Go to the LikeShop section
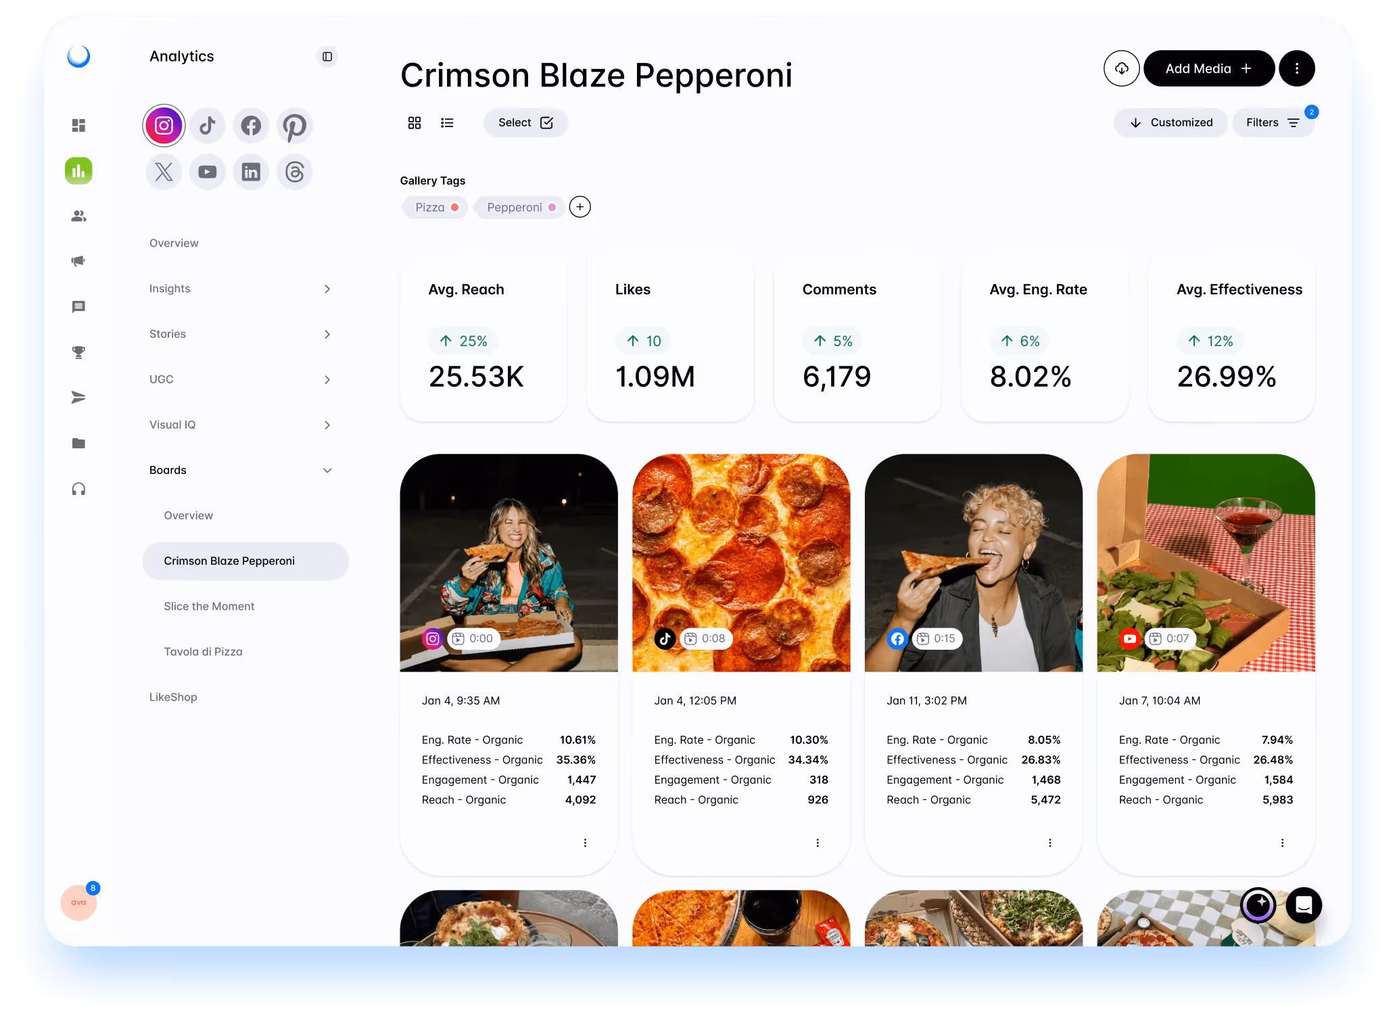The image size is (1395, 1017). 173,697
